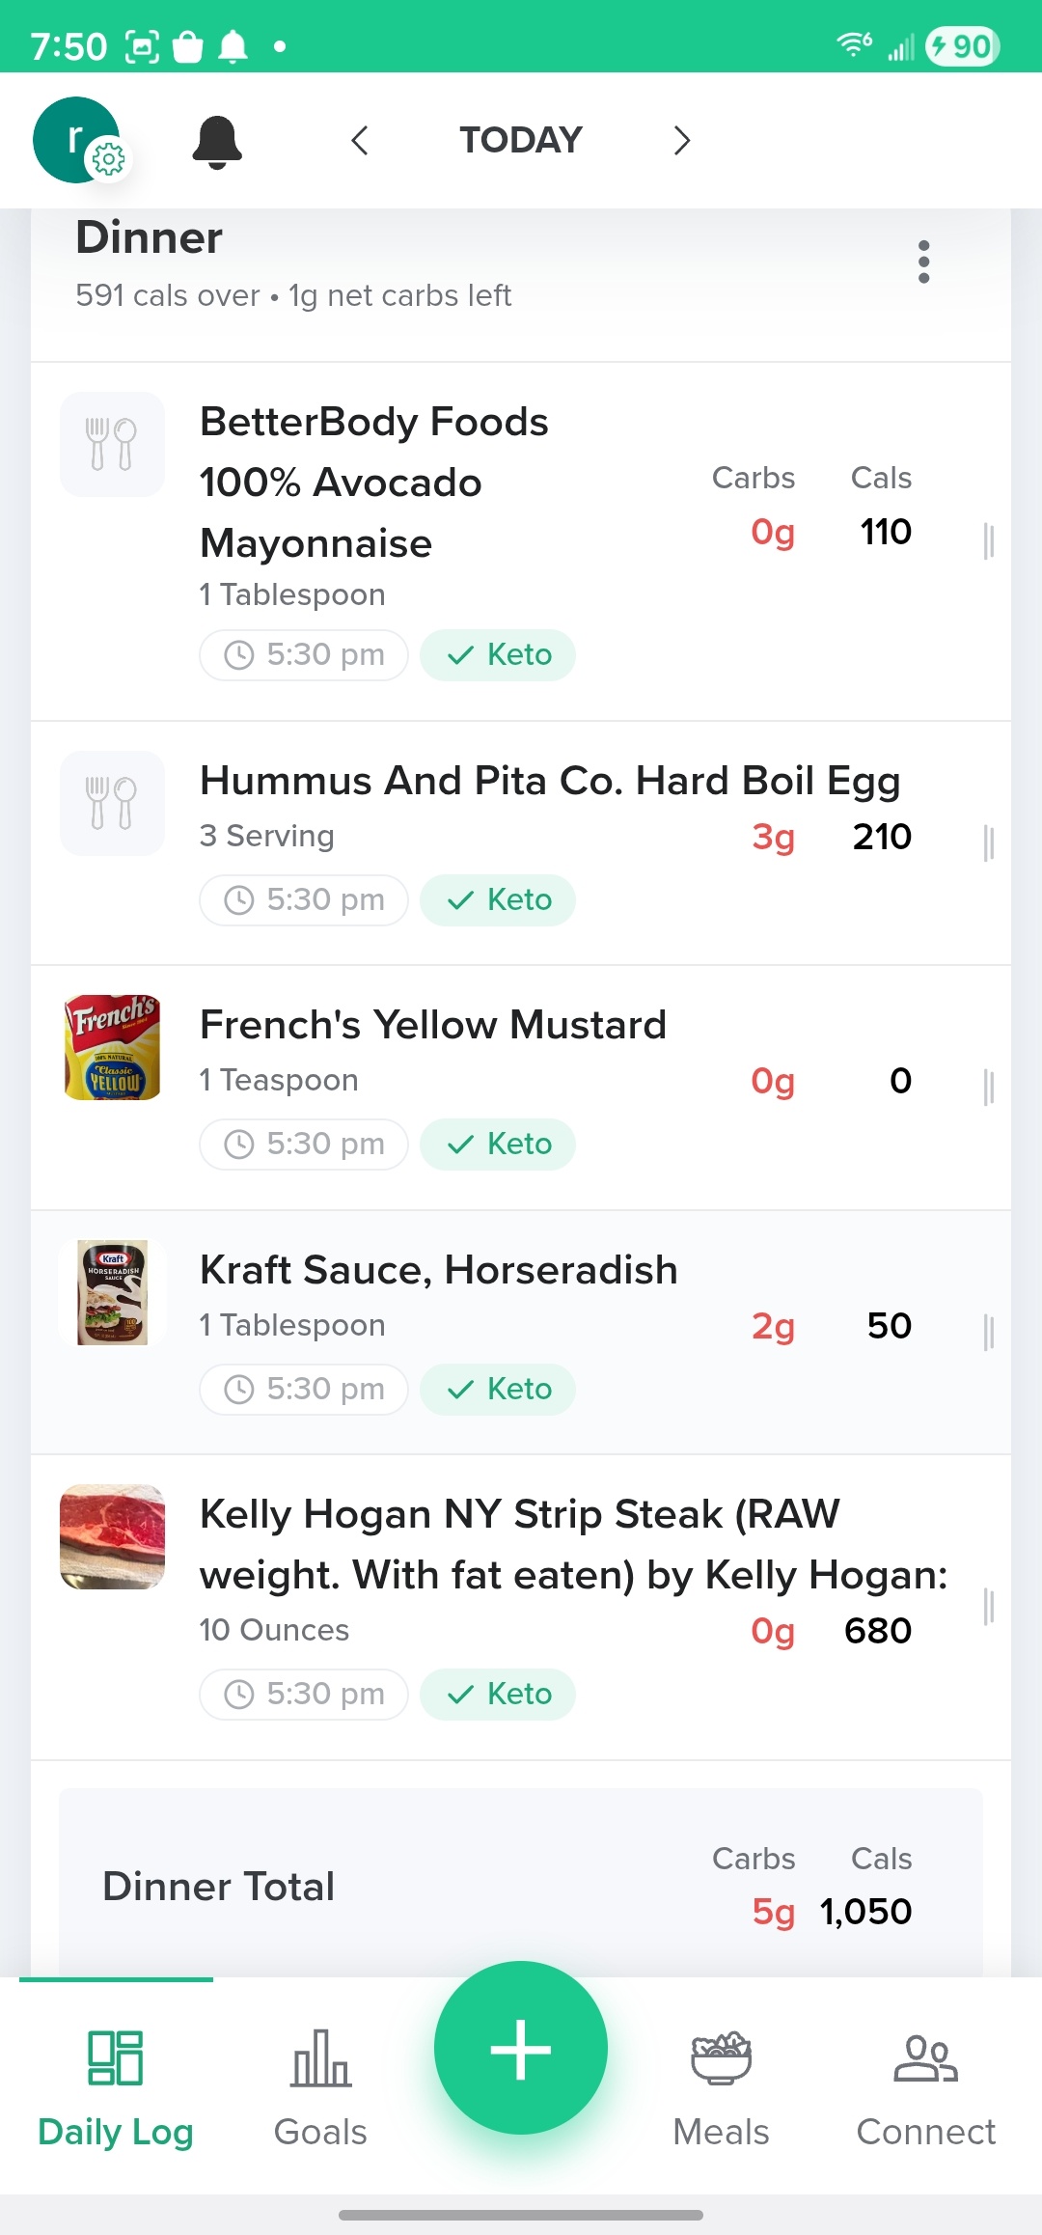Open the NY Strip Steak thumbnail
This screenshot has width=1042, height=2235.
tap(112, 1536)
